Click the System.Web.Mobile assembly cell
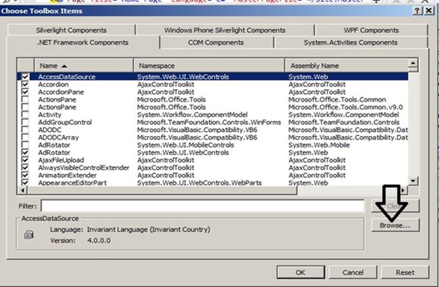 [x=319, y=145]
